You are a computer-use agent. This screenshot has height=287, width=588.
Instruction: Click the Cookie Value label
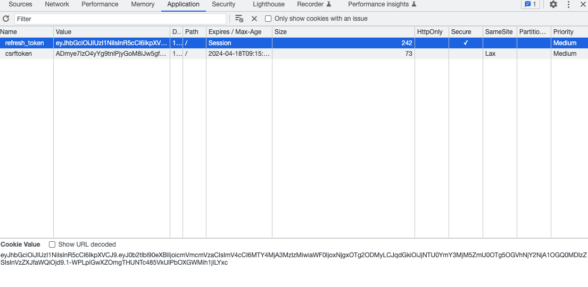click(x=20, y=244)
